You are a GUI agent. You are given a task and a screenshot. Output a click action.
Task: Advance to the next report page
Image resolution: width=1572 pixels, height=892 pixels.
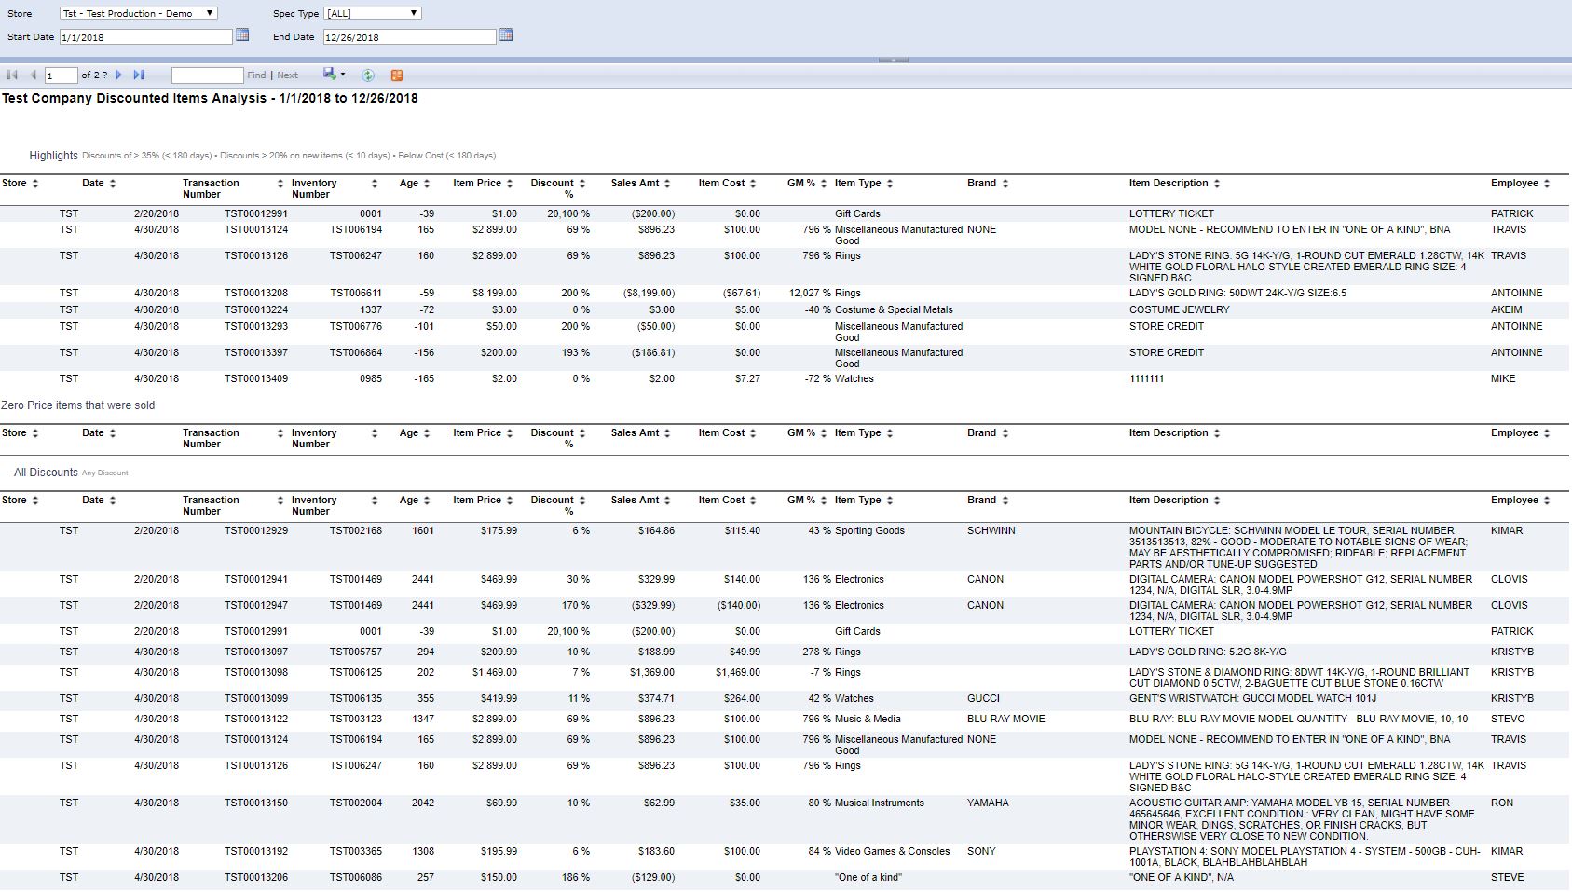(118, 75)
